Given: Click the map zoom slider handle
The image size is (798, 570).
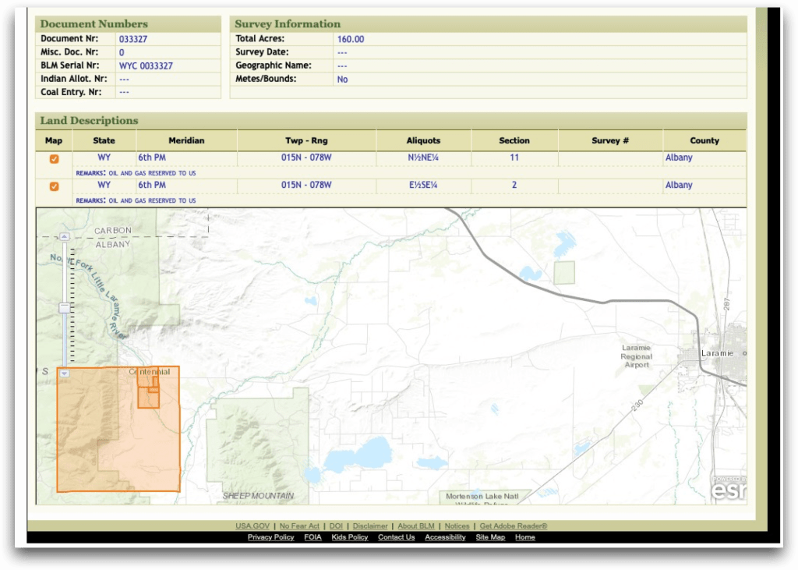Looking at the screenshot, I should [65, 308].
